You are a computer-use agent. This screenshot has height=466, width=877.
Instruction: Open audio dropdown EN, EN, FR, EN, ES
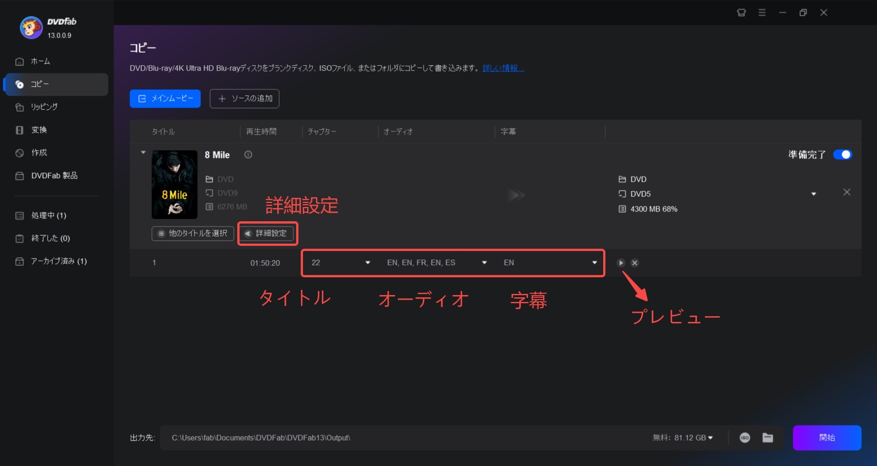(436, 263)
